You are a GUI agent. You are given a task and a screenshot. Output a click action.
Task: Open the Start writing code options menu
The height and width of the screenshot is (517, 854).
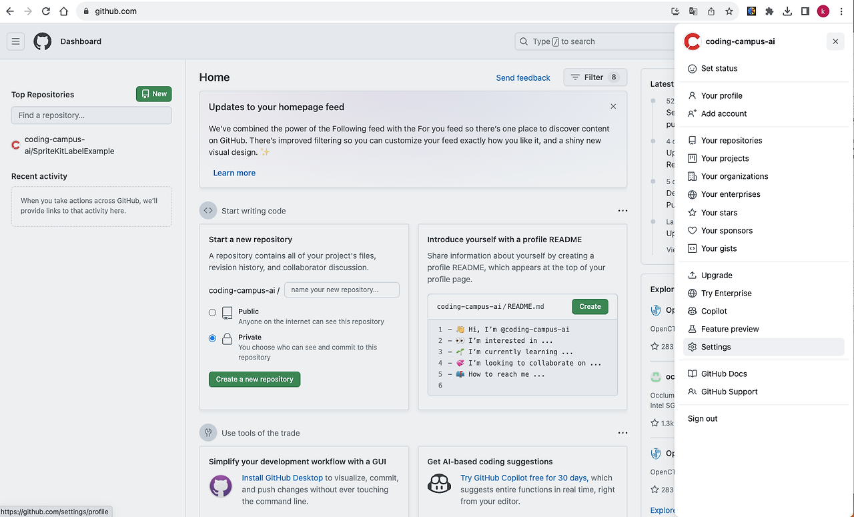(x=622, y=211)
